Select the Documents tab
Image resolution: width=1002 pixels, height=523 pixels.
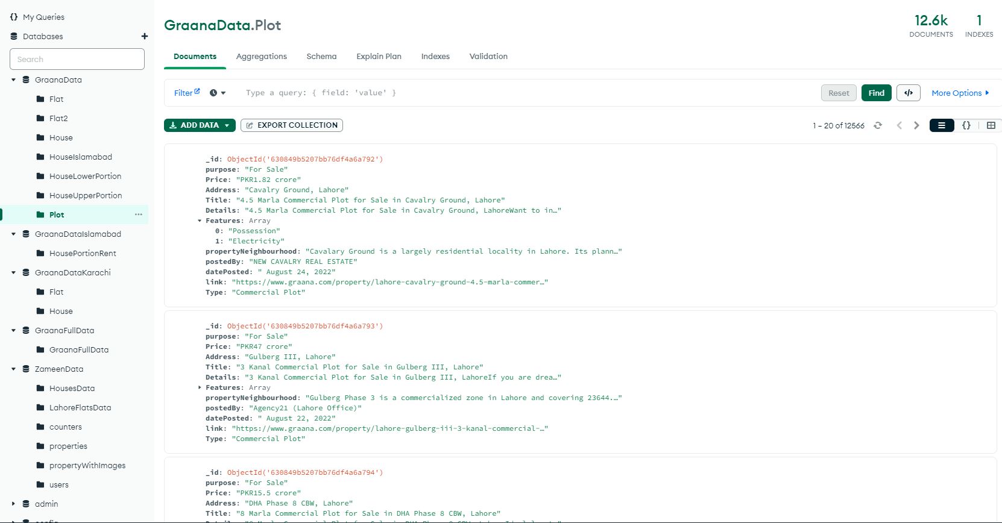(195, 56)
